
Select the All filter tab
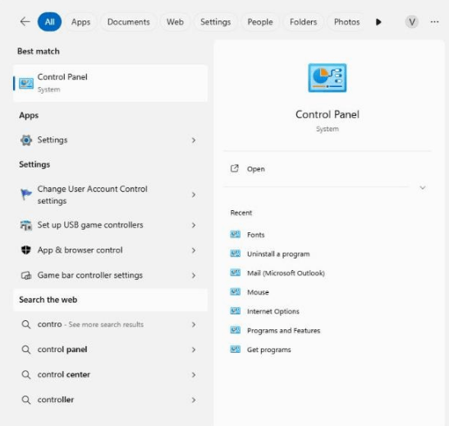tap(49, 22)
